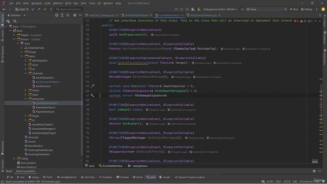Viewport: 327px width, 184px height.
Task: Open the NuGet tool window
Action: [137, 177]
